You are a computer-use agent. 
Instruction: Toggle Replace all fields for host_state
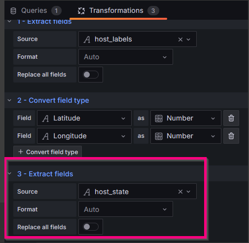(x=91, y=227)
